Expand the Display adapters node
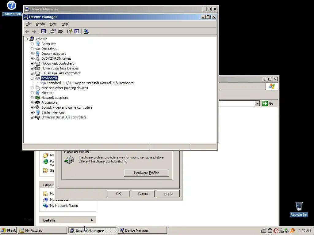Image resolution: width=314 pixels, height=235 pixels. tap(32, 54)
